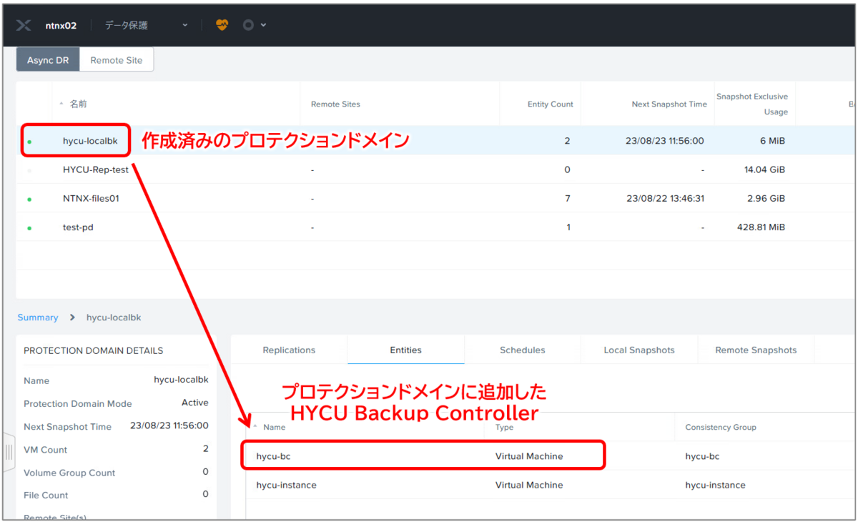The image size is (858, 522).
Task: Open the Local Snapshots tab
Action: tap(639, 350)
